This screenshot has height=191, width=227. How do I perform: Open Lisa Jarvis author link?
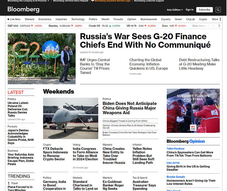(173, 163)
